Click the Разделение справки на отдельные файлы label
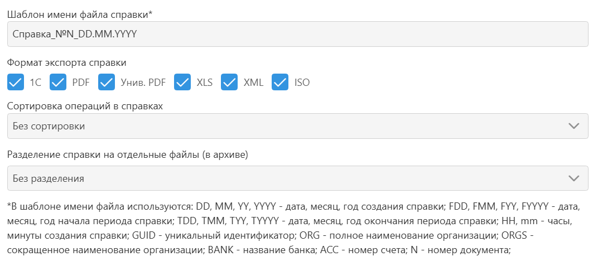The height and width of the screenshot is (266, 593). point(127,154)
